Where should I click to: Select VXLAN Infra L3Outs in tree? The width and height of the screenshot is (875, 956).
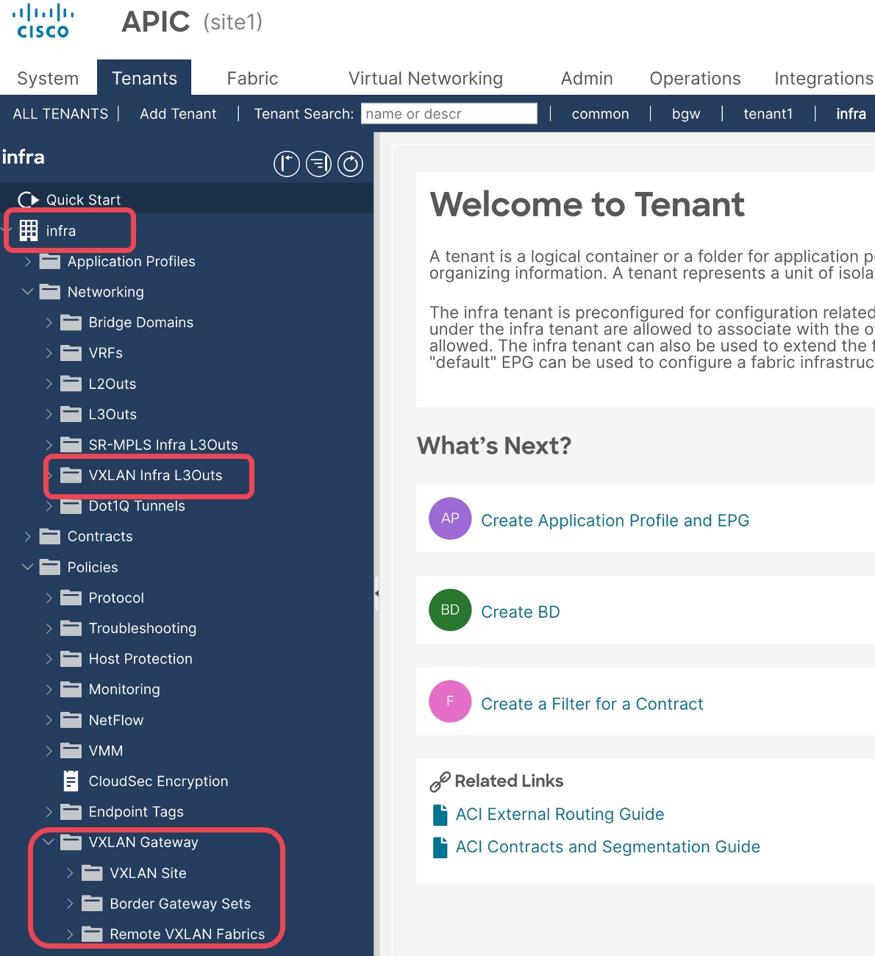(155, 475)
